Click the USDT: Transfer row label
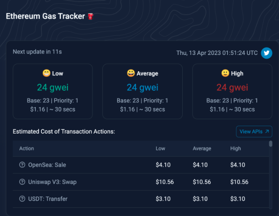The image size is (279, 216). (x=48, y=199)
